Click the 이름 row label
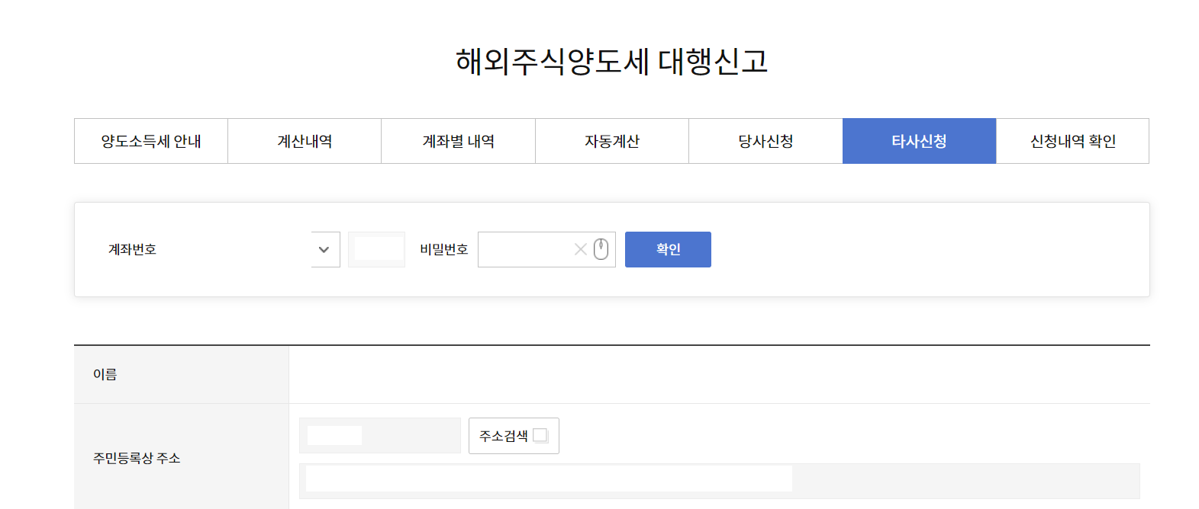The width and height of the screenshot is (1199, 509). coord(105,374)
